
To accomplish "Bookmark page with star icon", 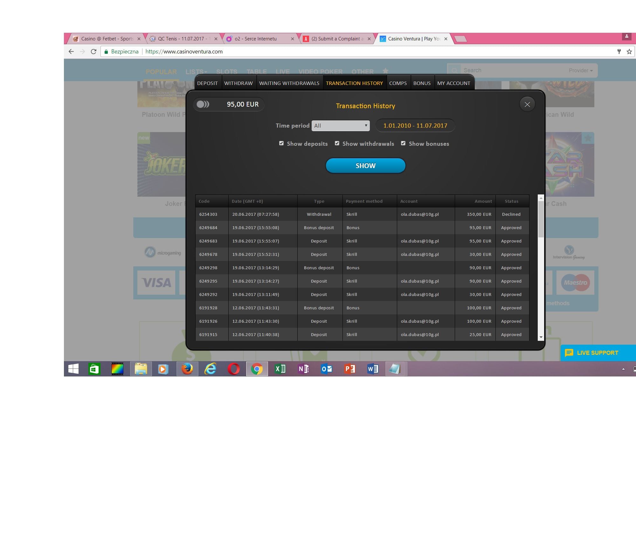I will click(x=629, y=52).
